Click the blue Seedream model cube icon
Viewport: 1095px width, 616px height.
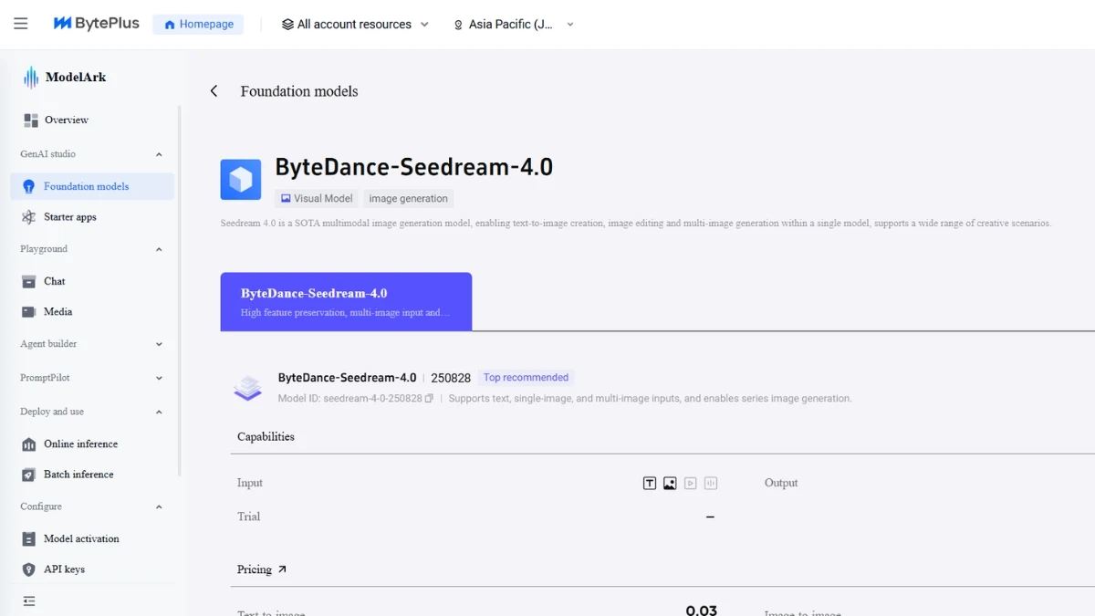point(241,180)
